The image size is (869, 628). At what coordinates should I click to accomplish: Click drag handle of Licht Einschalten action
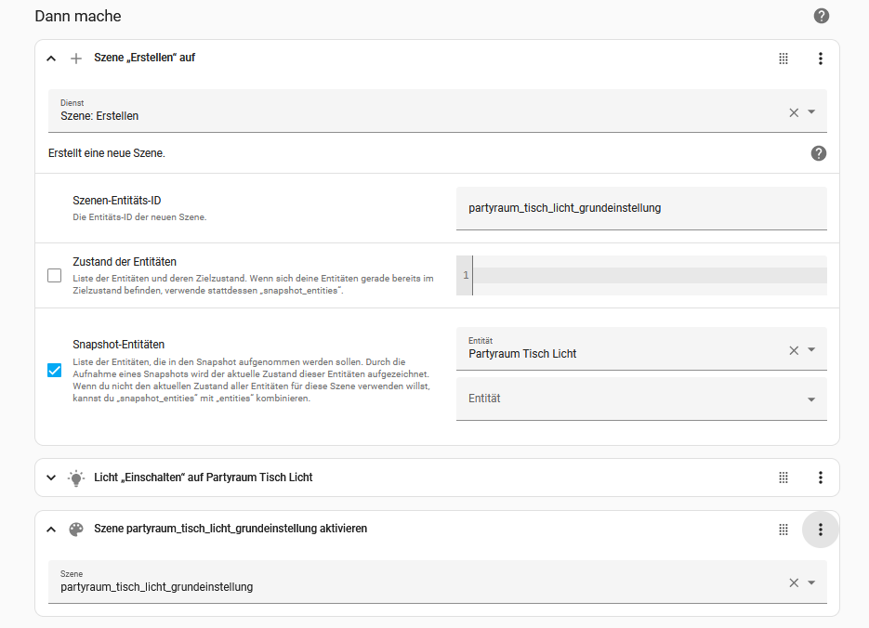point(783,478)
